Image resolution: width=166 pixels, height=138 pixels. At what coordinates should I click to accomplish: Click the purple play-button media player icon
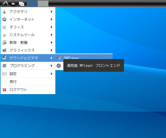[59, 66]
